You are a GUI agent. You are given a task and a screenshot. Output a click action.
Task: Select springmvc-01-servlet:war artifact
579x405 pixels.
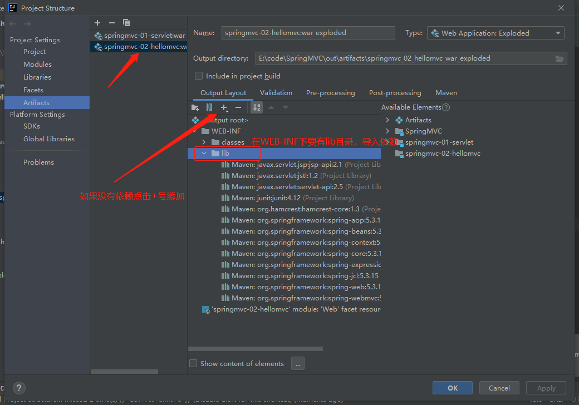click(139, 36)
